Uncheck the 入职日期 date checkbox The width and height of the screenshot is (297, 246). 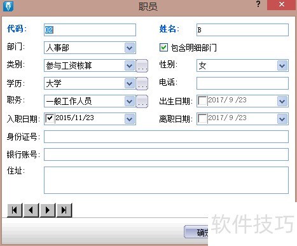pyautogui.click(x=50, y=118)
